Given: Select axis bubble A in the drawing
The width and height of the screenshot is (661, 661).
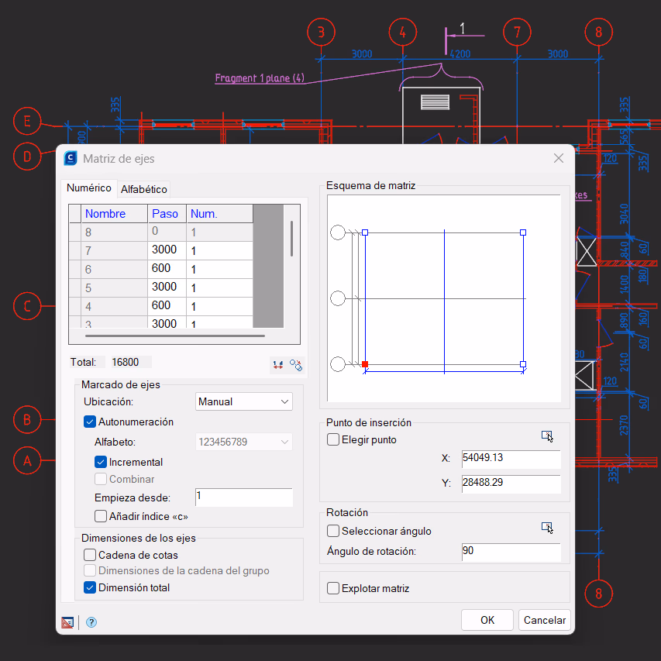Looking at the screenshot, I should [x=27, y=460].
